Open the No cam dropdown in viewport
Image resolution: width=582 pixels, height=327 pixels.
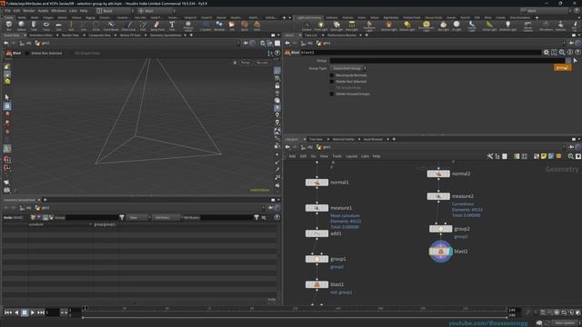click(x=263, y=63)
